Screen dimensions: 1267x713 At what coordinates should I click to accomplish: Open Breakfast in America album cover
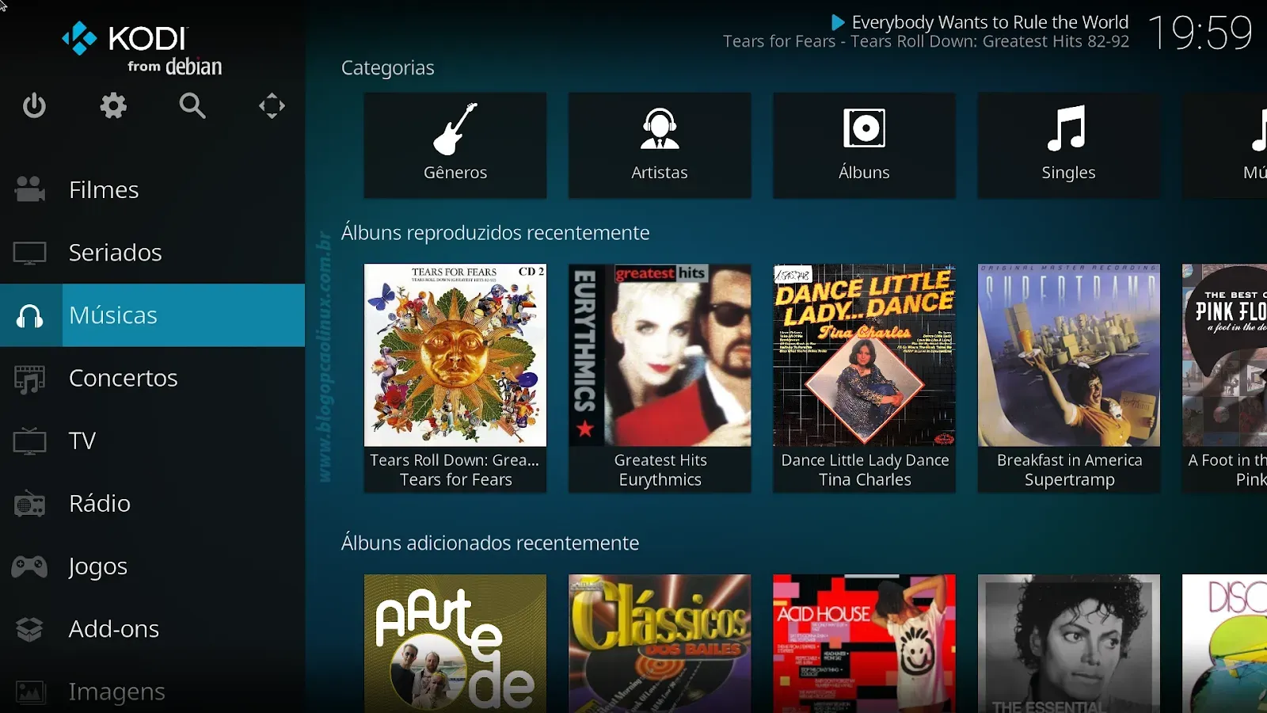[x=1068, y=355]
